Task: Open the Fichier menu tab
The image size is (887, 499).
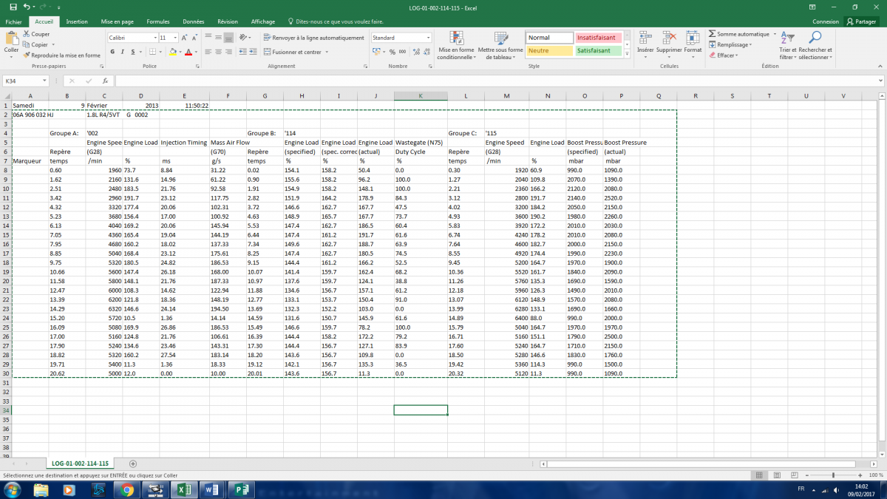Action: pos(13,22)
